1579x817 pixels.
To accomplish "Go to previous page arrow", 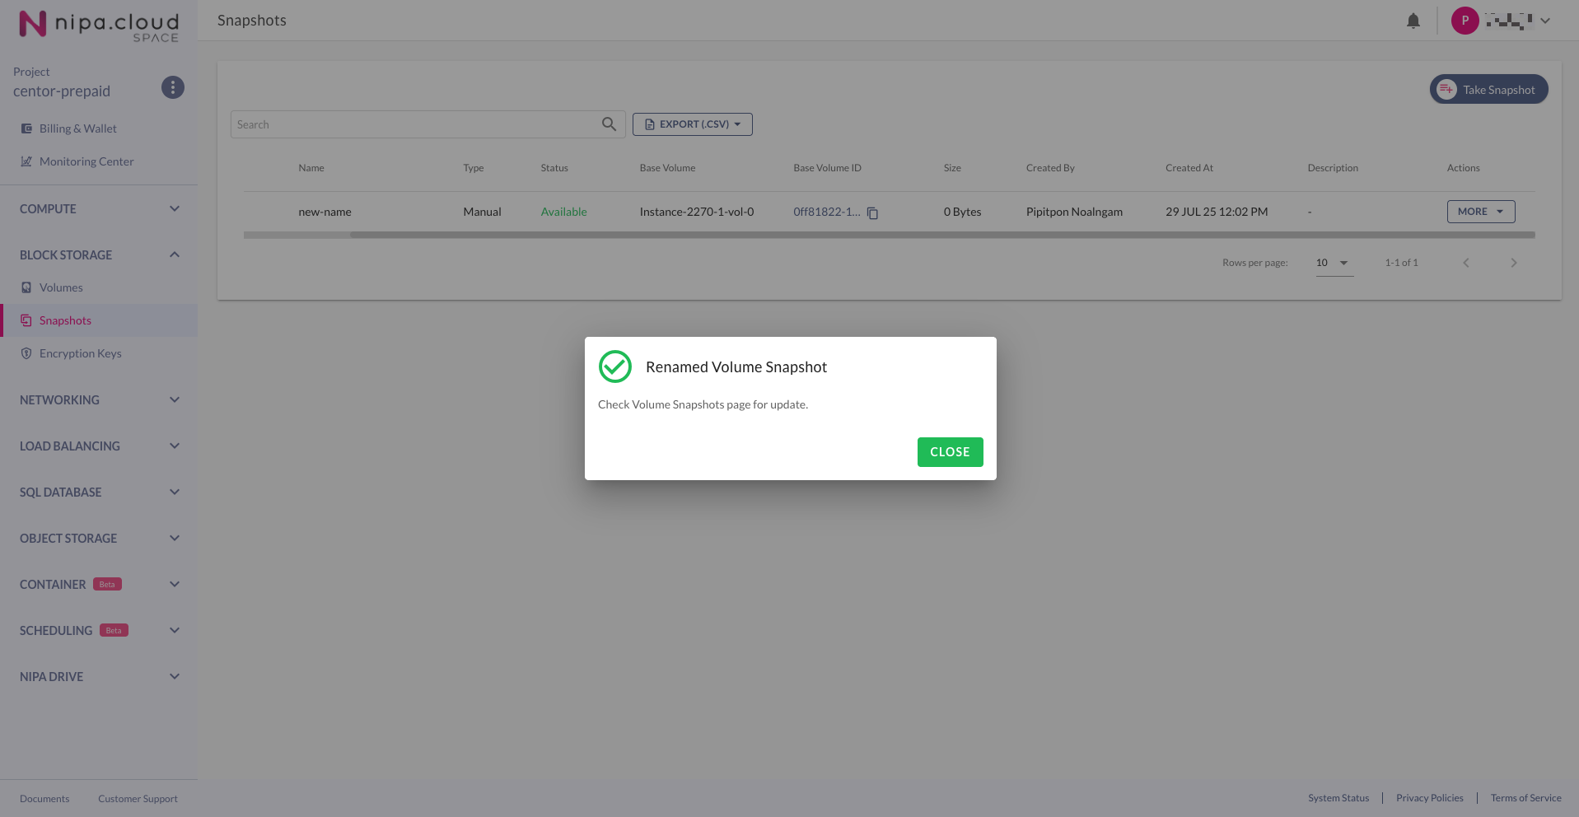I will 1465,263.
